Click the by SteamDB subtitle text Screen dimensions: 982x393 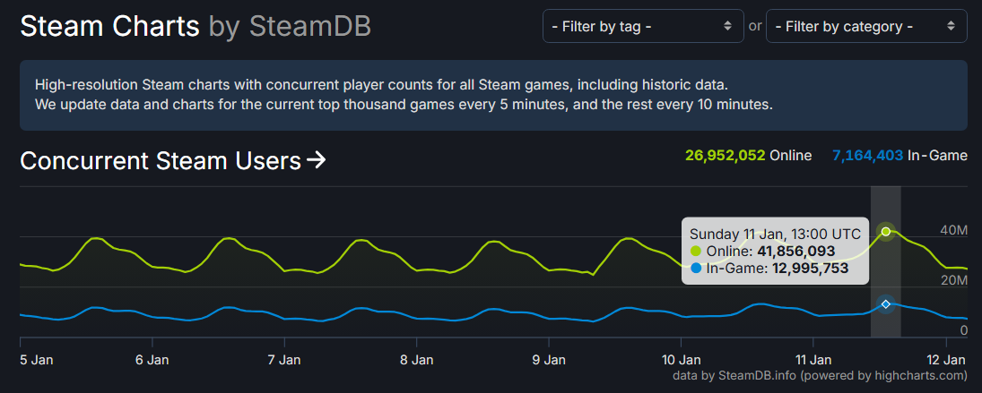click(x=289, y=26)
